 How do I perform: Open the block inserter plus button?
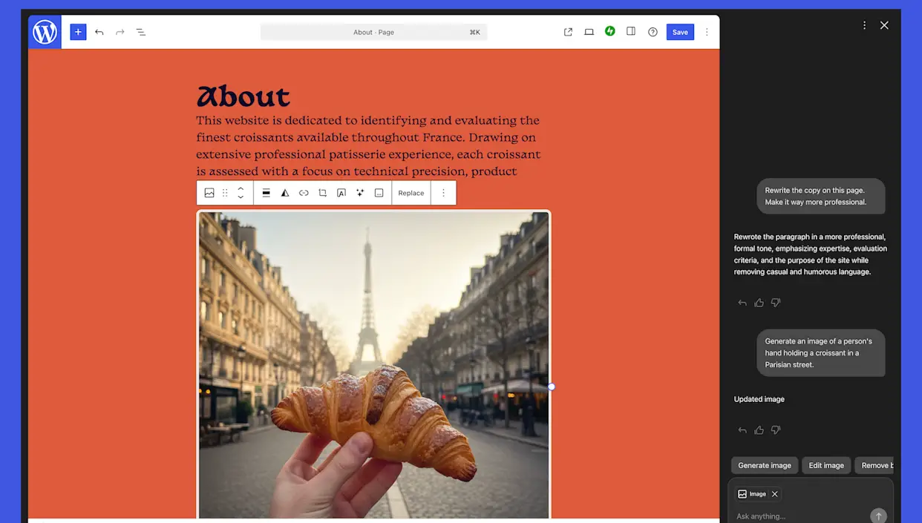(x=78, y=32)
